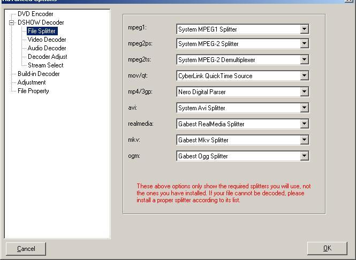Open Build-in Decoder settings

pyautogui.click(x=39, y=74)
